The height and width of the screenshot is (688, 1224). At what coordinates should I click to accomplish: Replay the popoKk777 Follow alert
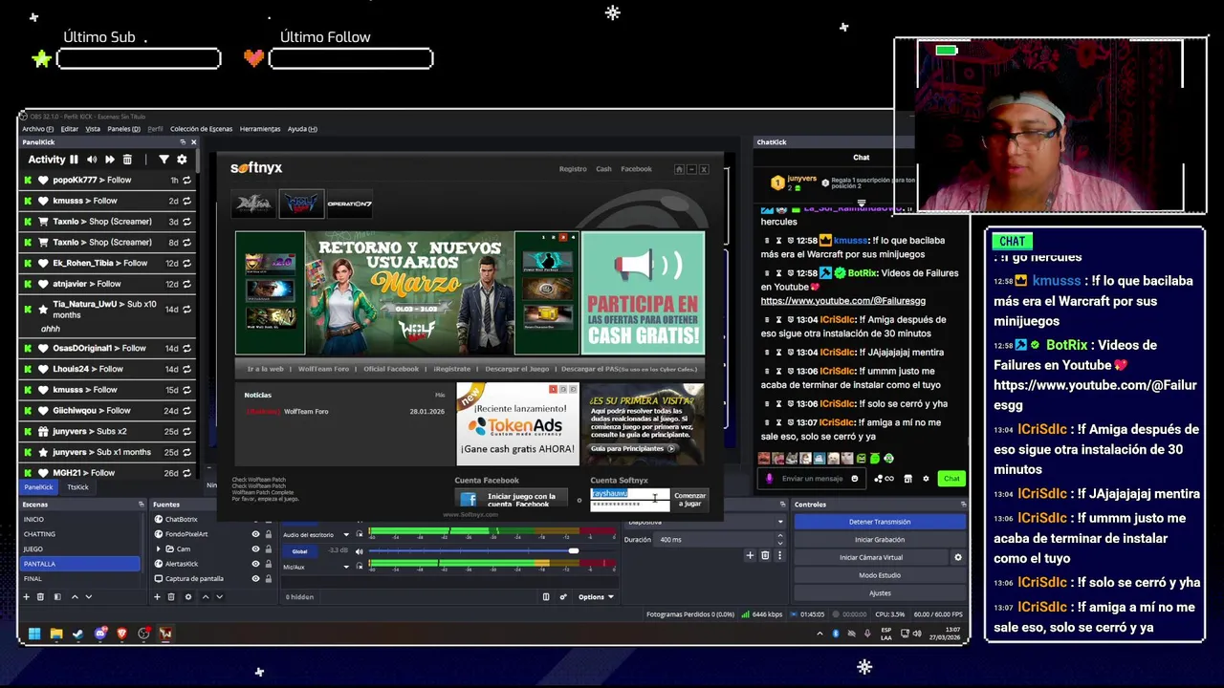coord(186,180)
